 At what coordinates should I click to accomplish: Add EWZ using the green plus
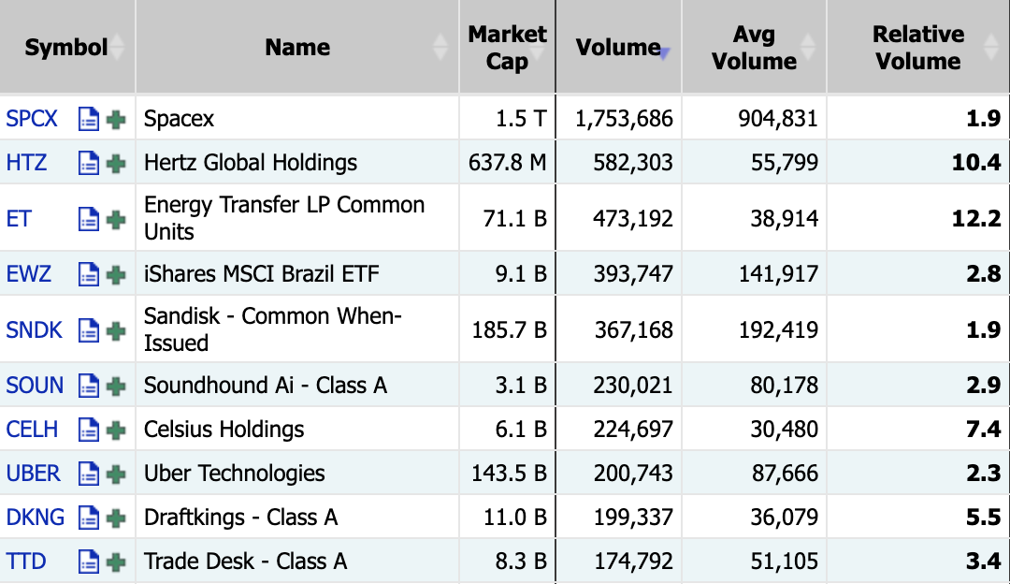point(116,275)
